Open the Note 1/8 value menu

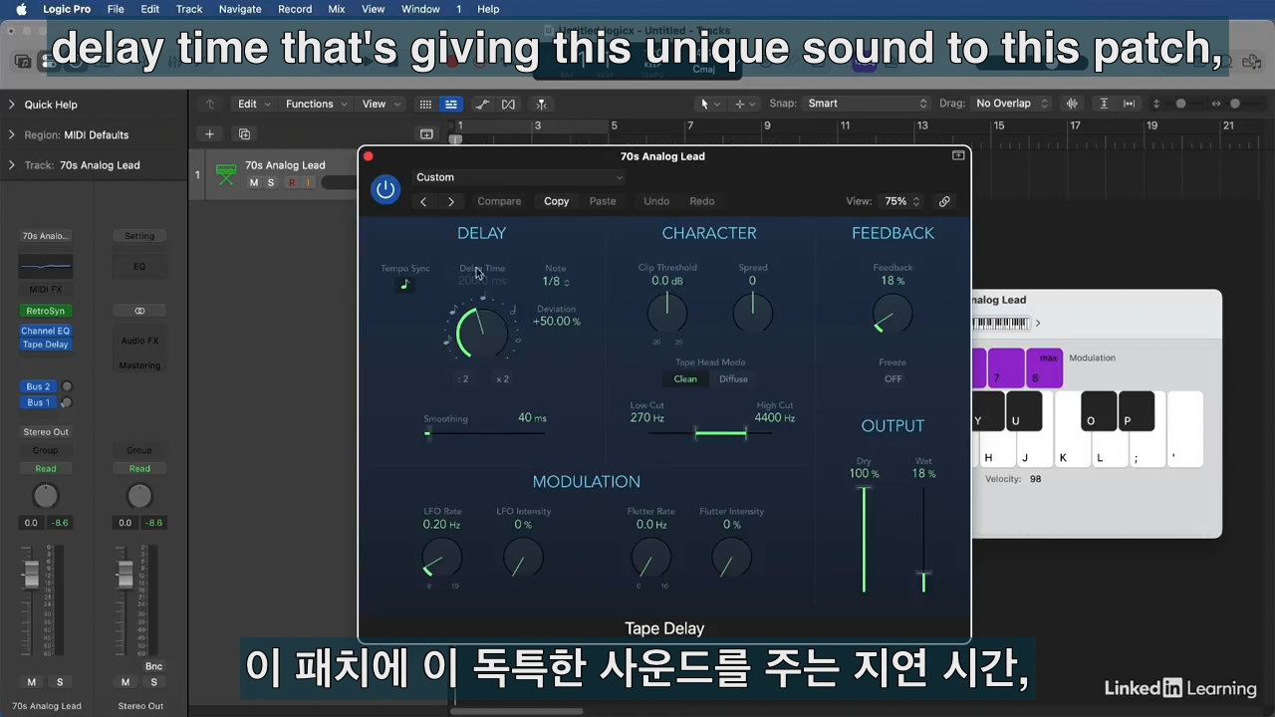556,282
